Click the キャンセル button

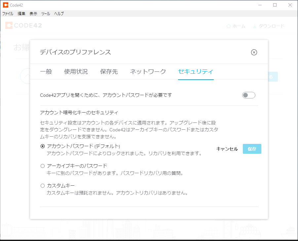(x=227, y=149)
